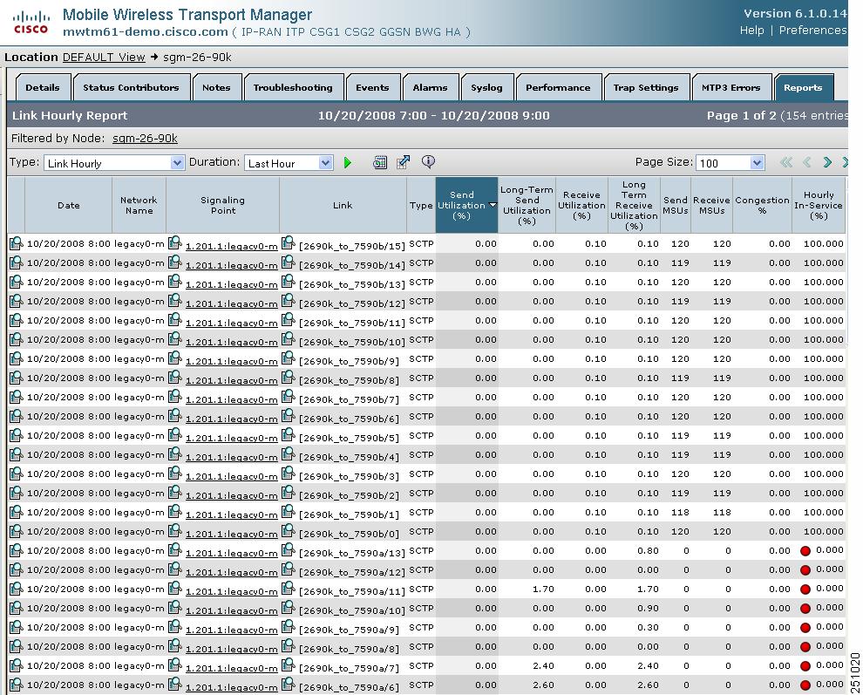Click link icon beside [2690k_to_7590b/10]
The image size is (863, 695).
pyautogui.click(x=288, y=338)
